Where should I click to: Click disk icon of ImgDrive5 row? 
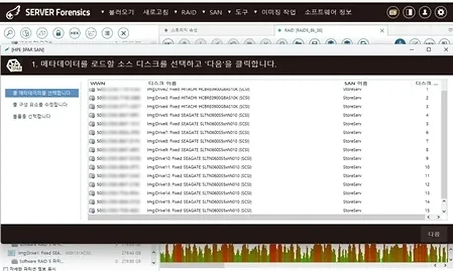92,115
